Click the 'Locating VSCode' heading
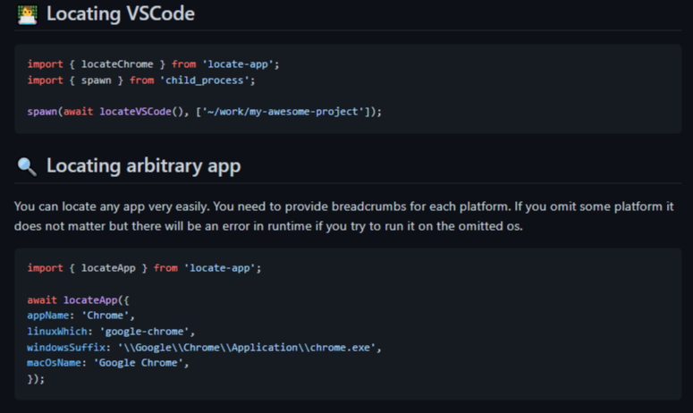The image size is (693, 413). (120, 13)
